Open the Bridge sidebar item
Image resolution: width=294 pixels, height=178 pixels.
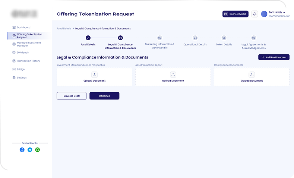[x=21, y=69]
